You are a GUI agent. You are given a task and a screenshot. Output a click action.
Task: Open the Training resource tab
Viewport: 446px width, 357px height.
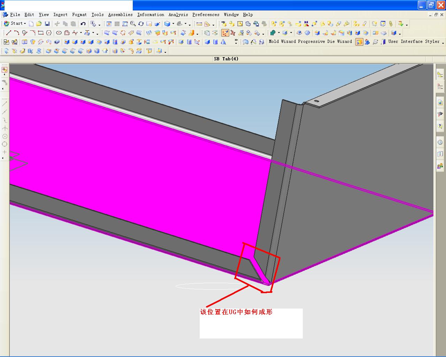(440, 114)
